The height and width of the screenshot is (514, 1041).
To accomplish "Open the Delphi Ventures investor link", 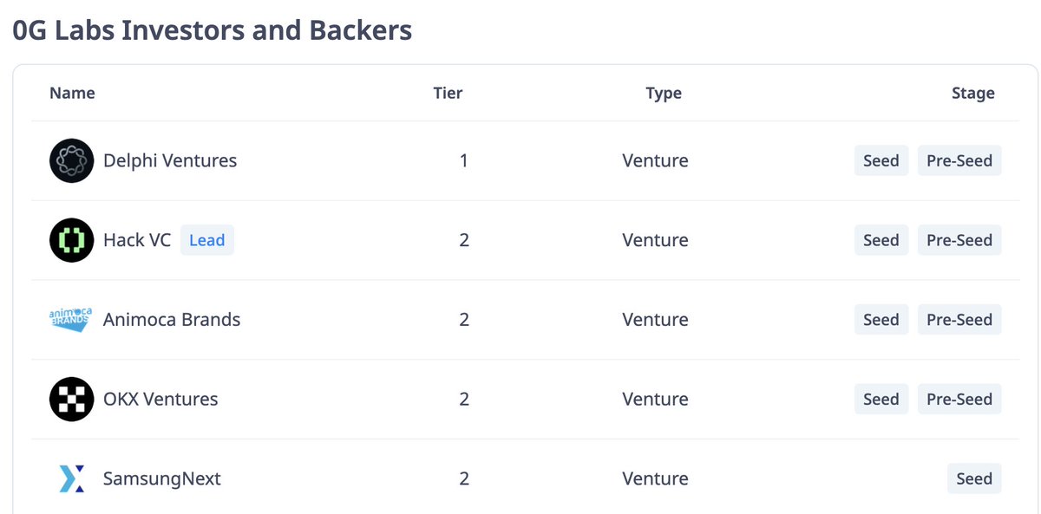I will click(x=170, y=160).
